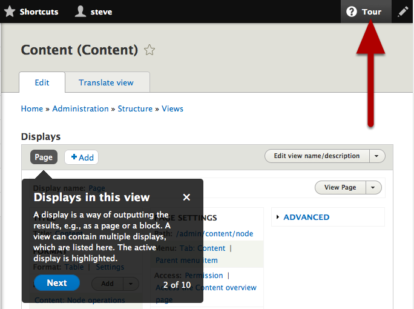Select the Edit tab
This screenshot has width=414, height=309.
[42, 82]
